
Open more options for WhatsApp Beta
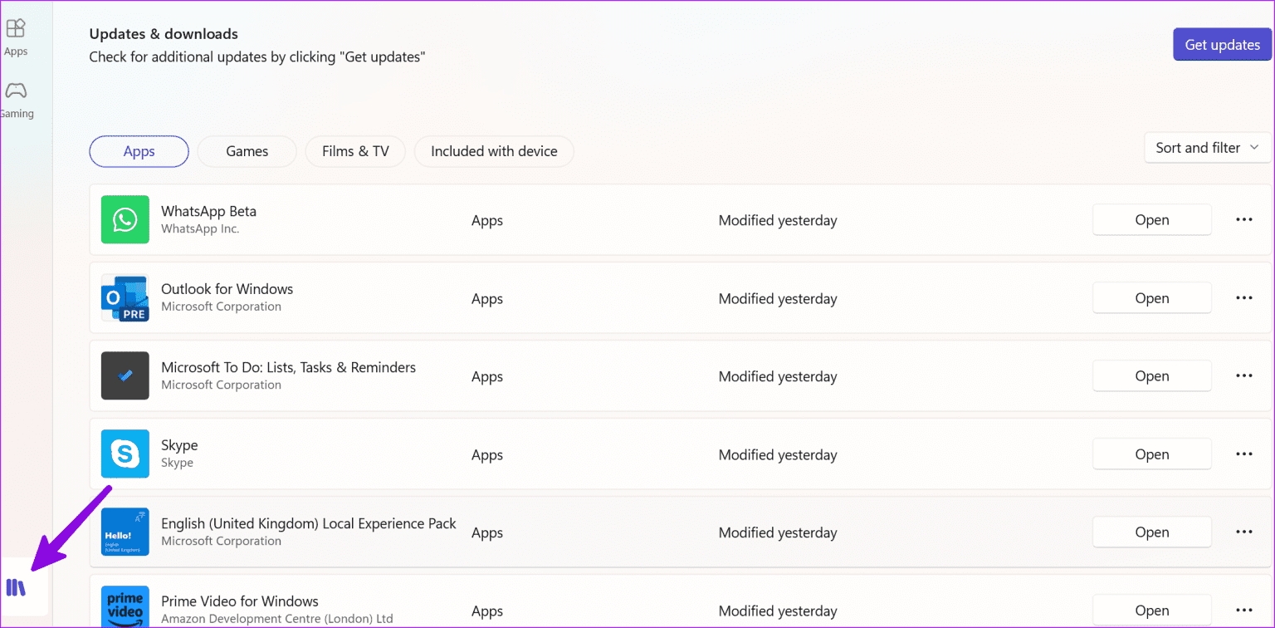click(1243, 220)
